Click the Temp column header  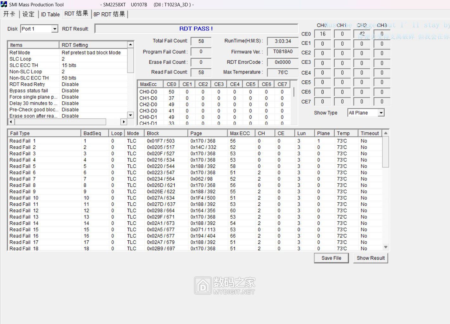(346, 133)
